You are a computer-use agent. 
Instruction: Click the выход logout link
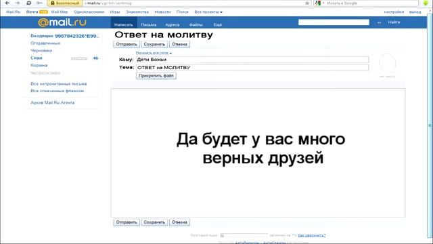pos(415,12)
